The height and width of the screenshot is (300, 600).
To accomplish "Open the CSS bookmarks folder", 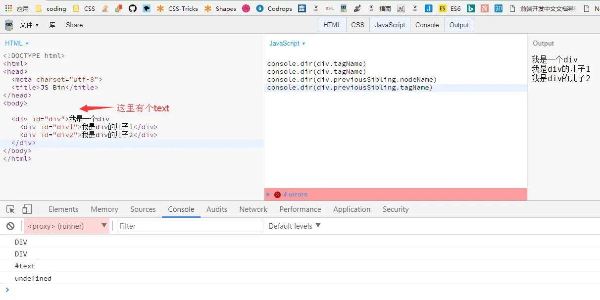I will (x=84, y=8).
